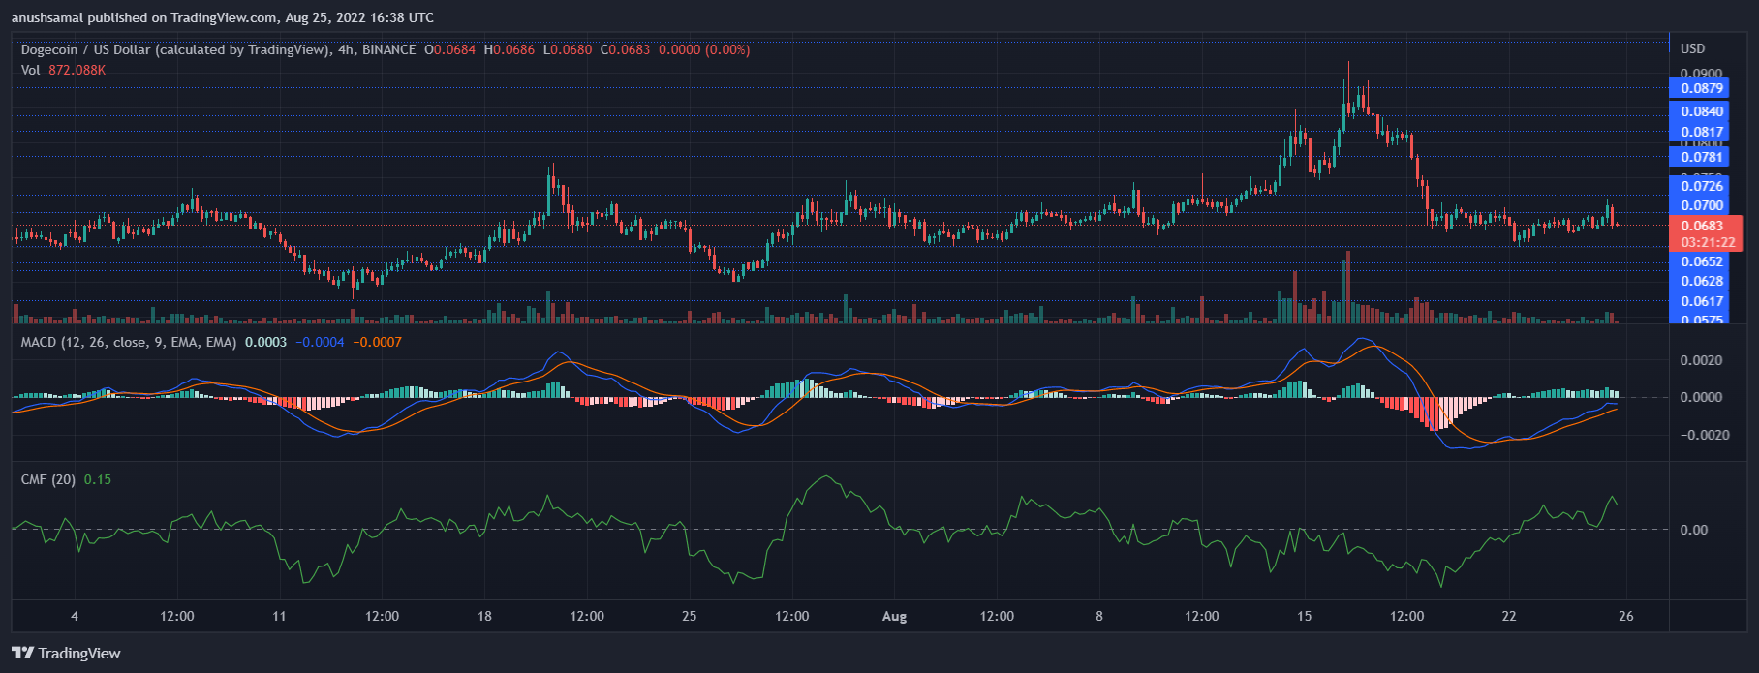This screenshot has height=673, width=1759.
Task: Click the 0.0726 price level label
Action: pyautogui.click(x=1700, y=186)
